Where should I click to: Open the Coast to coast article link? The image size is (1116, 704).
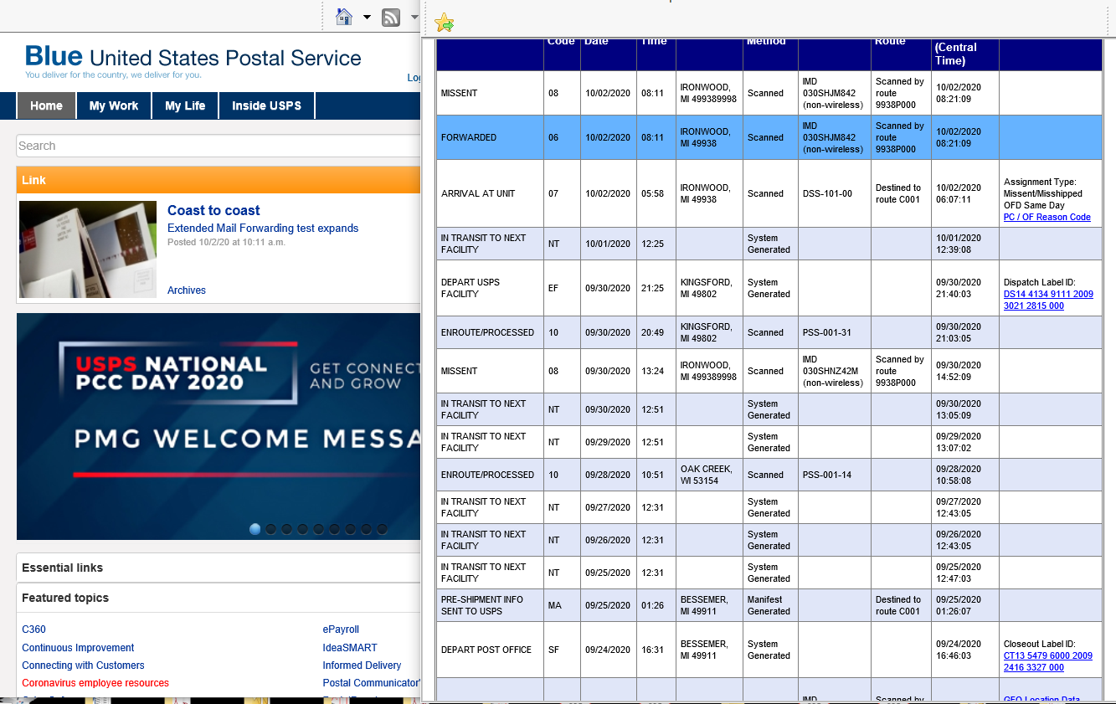click(x=213, y=210)
